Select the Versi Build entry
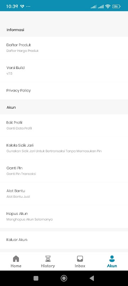 64,70
